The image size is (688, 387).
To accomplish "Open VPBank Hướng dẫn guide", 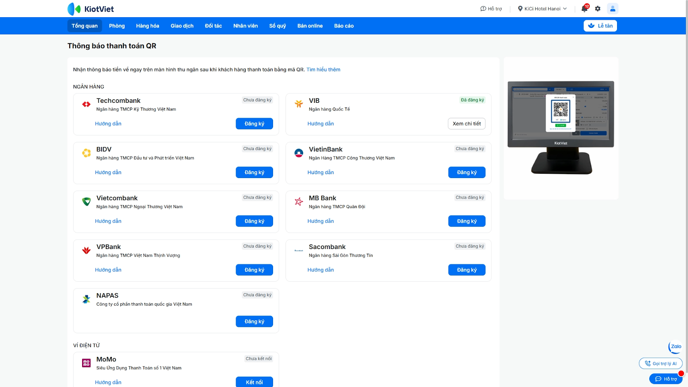I will point(108,270).
